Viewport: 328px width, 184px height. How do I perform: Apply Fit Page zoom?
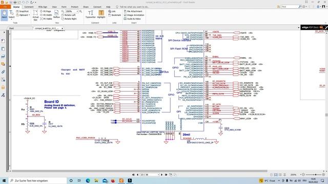pyautogui.click(x=46, y=11)
